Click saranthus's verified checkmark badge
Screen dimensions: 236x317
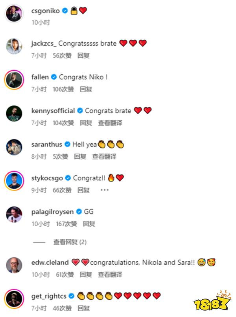(67, 144)
